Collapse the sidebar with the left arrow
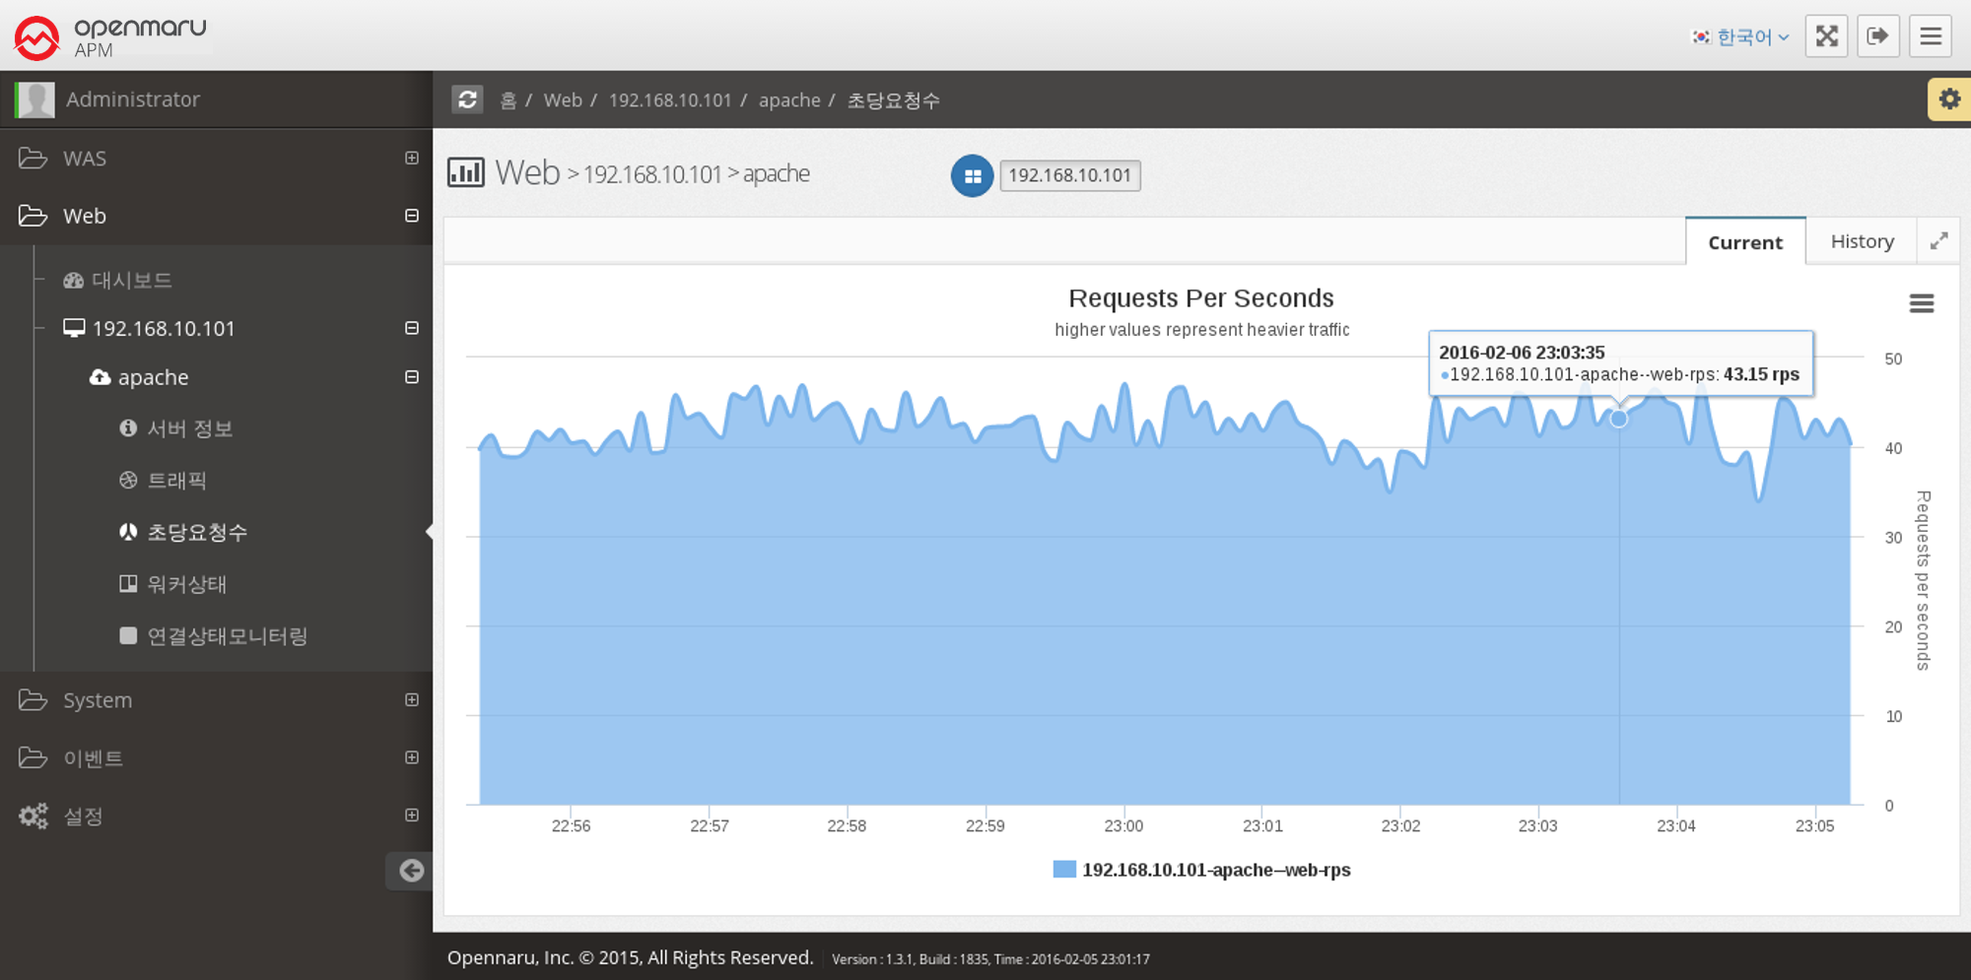 (411, 870)
